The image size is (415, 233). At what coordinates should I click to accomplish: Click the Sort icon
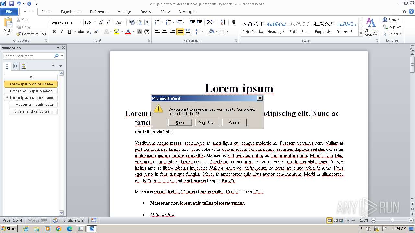[223, 22]
